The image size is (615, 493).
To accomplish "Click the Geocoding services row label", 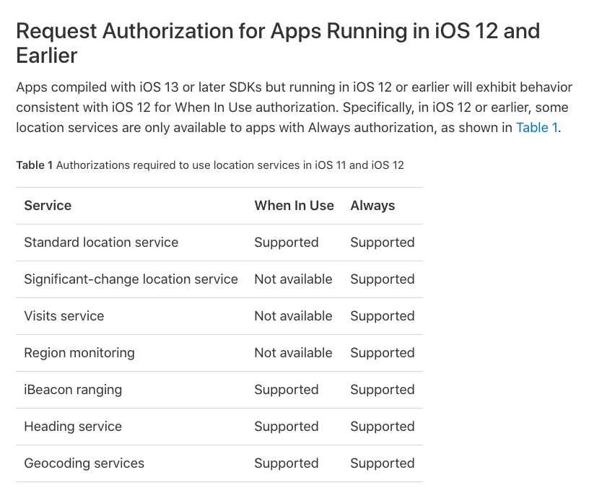I will [84, 463].
